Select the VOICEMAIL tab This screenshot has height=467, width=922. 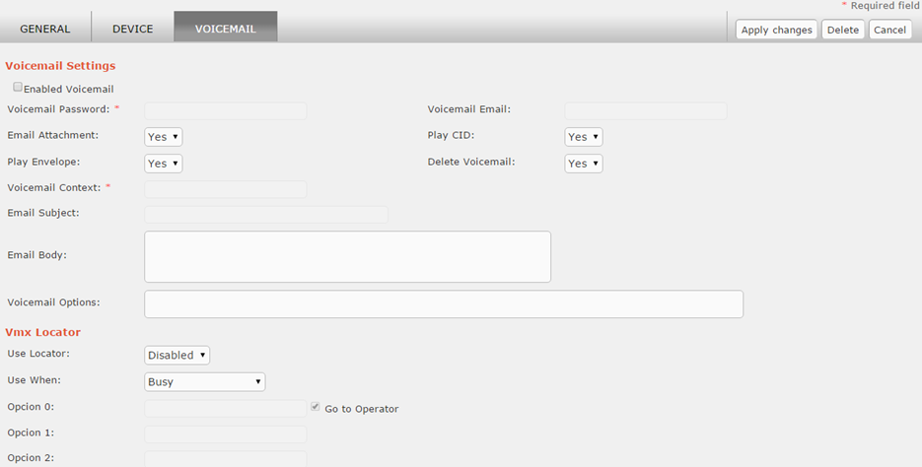click(226, 29)
